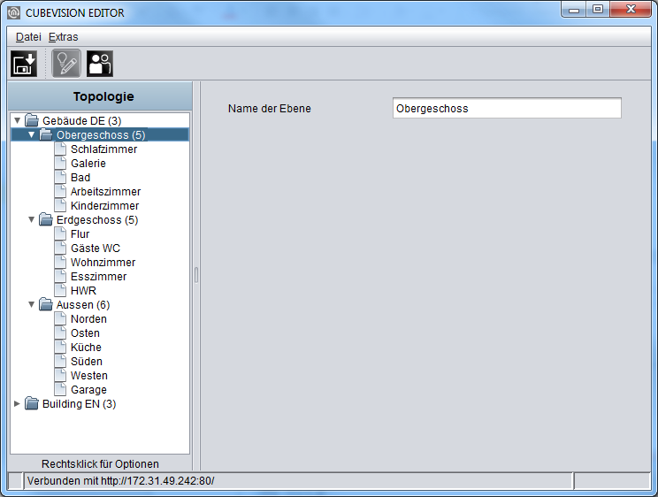Open the user management icon
Screen dimensions: 658x497
[x=100, y=64]
